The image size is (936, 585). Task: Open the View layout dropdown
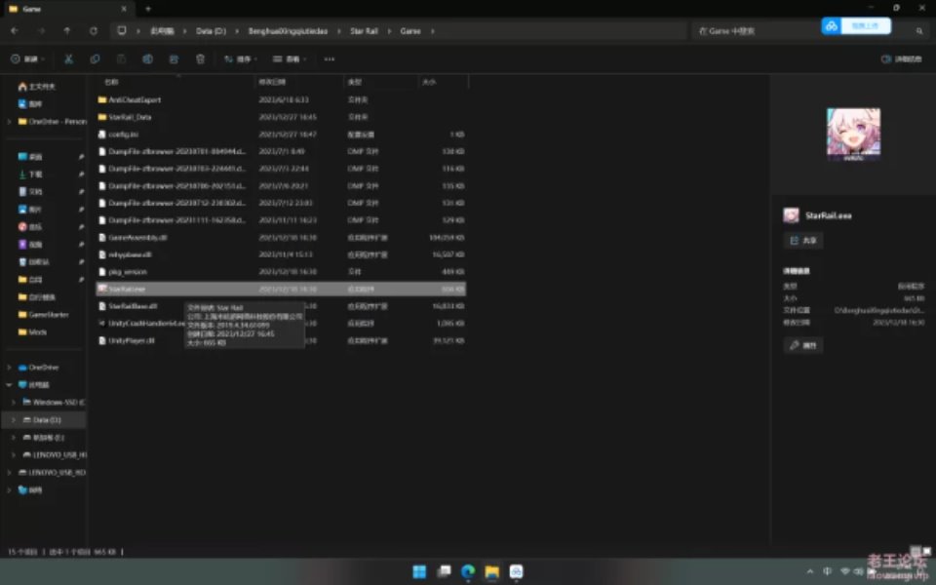pos(290,59)
